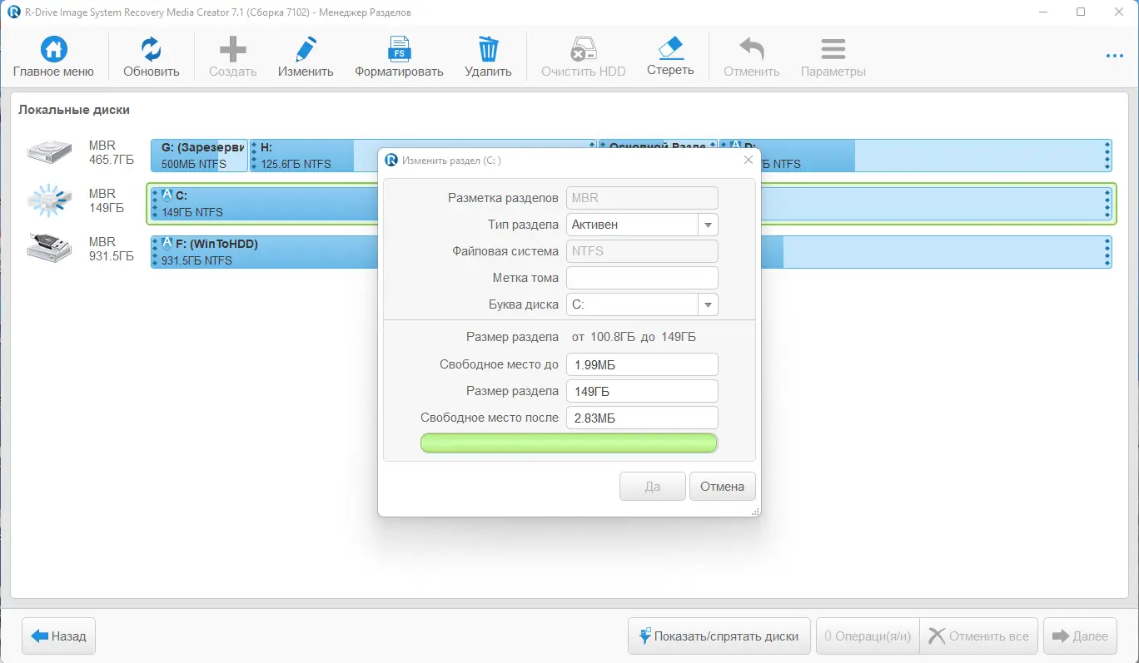Viewport: 1139px width, 663px height.
Task: Click the Свободное место до field
Action: pyautogui.click(x=642, y=364)
